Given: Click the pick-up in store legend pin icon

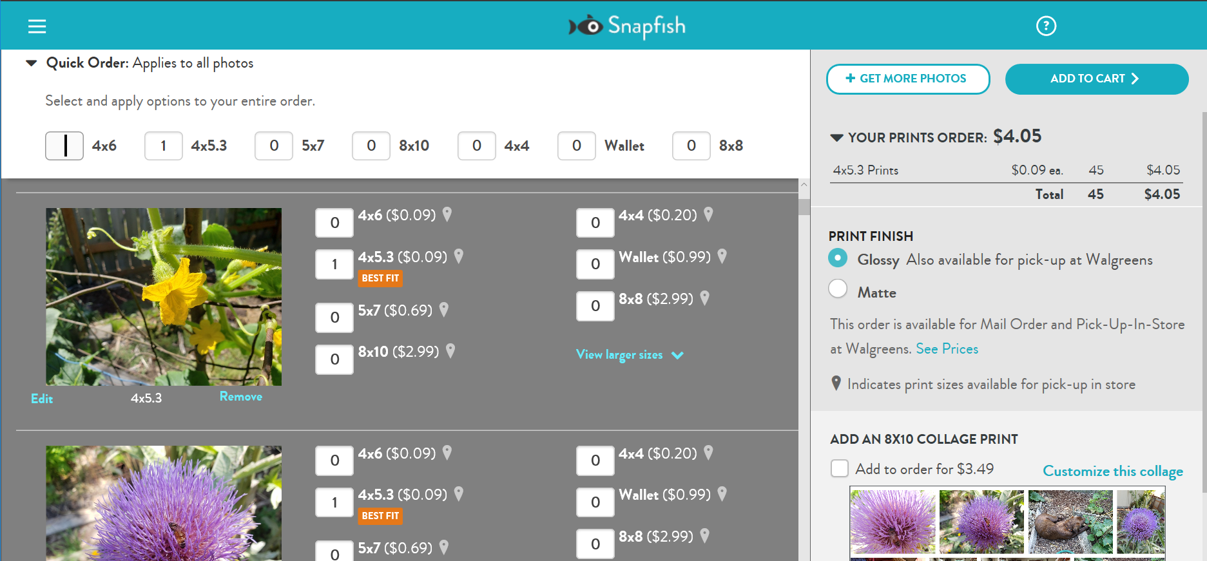Looking at the screenshot, I should tap(836, 383).
